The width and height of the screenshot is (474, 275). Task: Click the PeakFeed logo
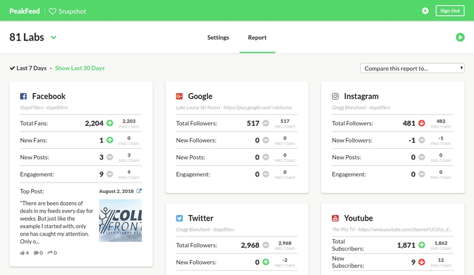click(24, 11)
